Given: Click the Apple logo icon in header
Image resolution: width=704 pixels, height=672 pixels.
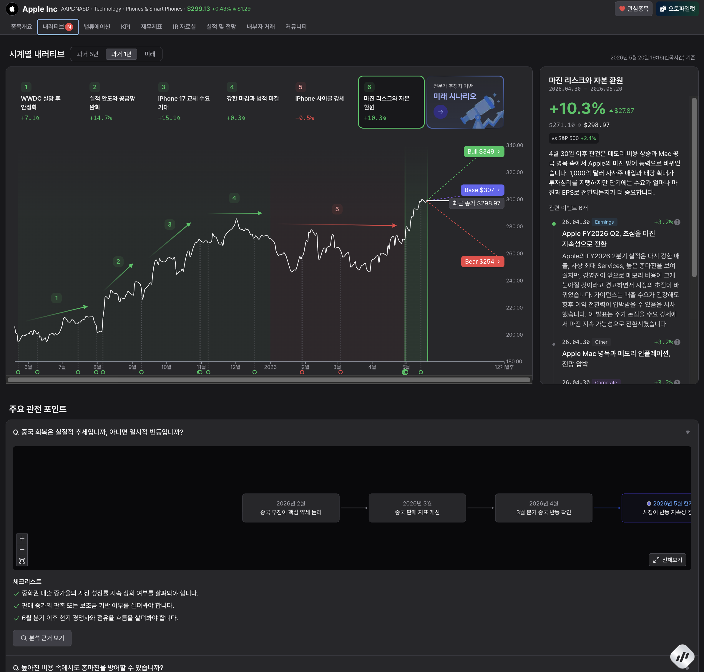Looking at the screenshot, I should pos(12,9).
